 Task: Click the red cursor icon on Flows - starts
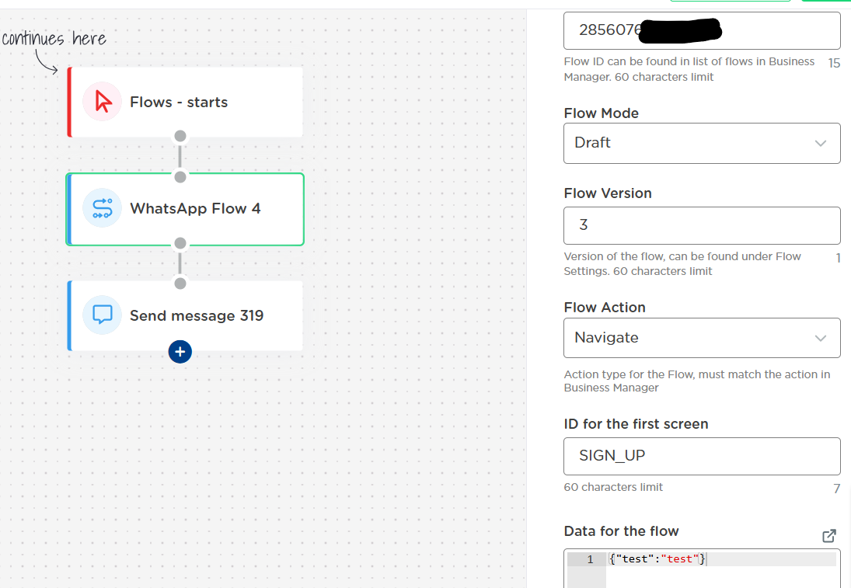(102, 102)
